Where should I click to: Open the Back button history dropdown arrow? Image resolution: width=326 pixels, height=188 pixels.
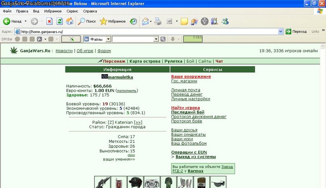(x=26, y=21)
